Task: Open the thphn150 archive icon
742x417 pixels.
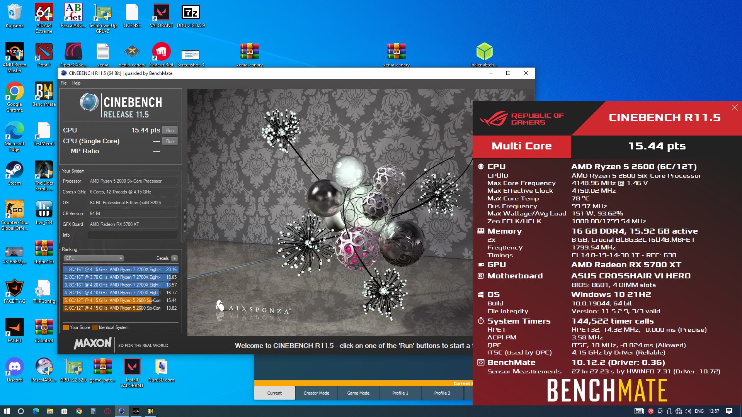Action: [x=44, y=252]
